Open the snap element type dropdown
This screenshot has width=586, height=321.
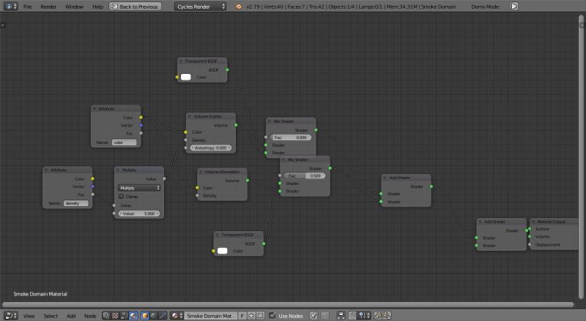364,316
